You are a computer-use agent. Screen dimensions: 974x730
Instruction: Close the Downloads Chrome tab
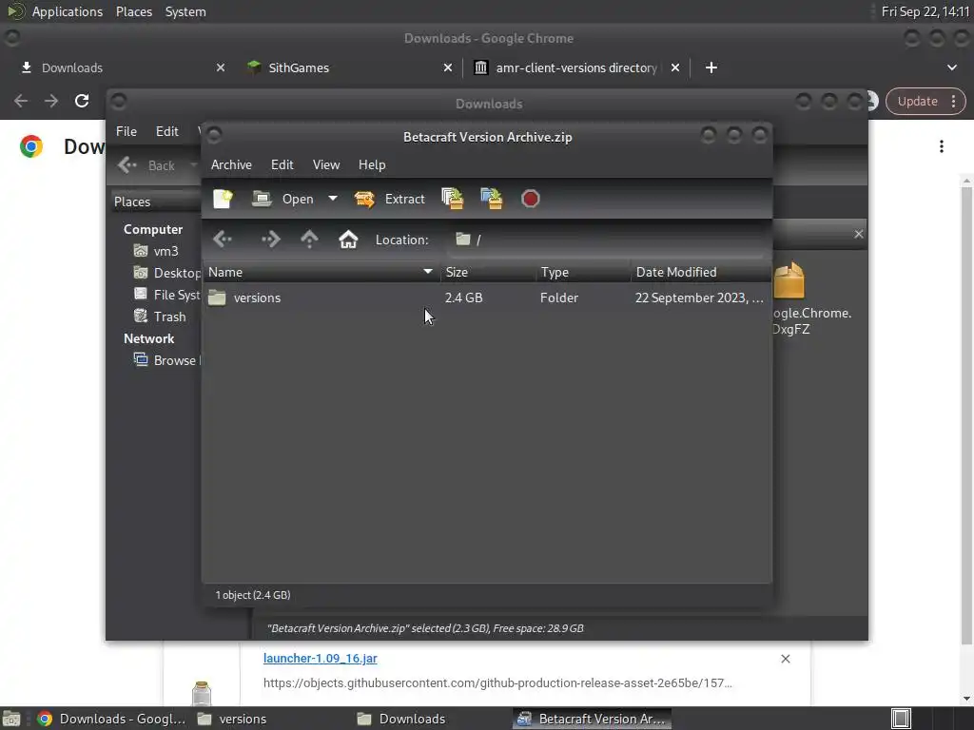tap(220, 67)
